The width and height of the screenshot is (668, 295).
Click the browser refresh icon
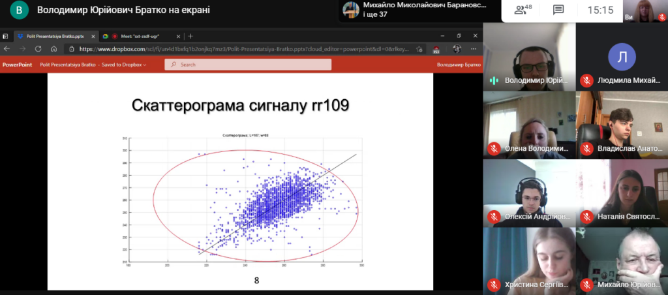click(38, 48)
